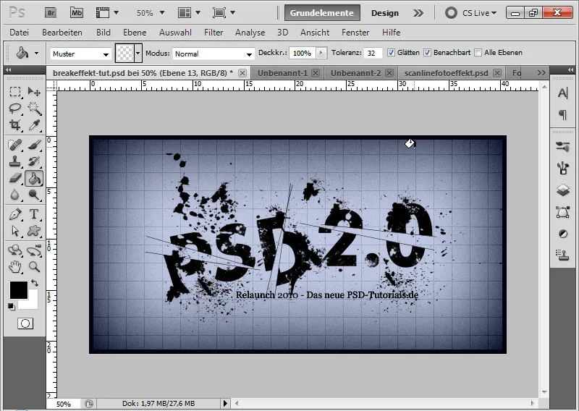Switch to the Design workspace
This screenshot has height=411, width=579.
click(385, 13)
